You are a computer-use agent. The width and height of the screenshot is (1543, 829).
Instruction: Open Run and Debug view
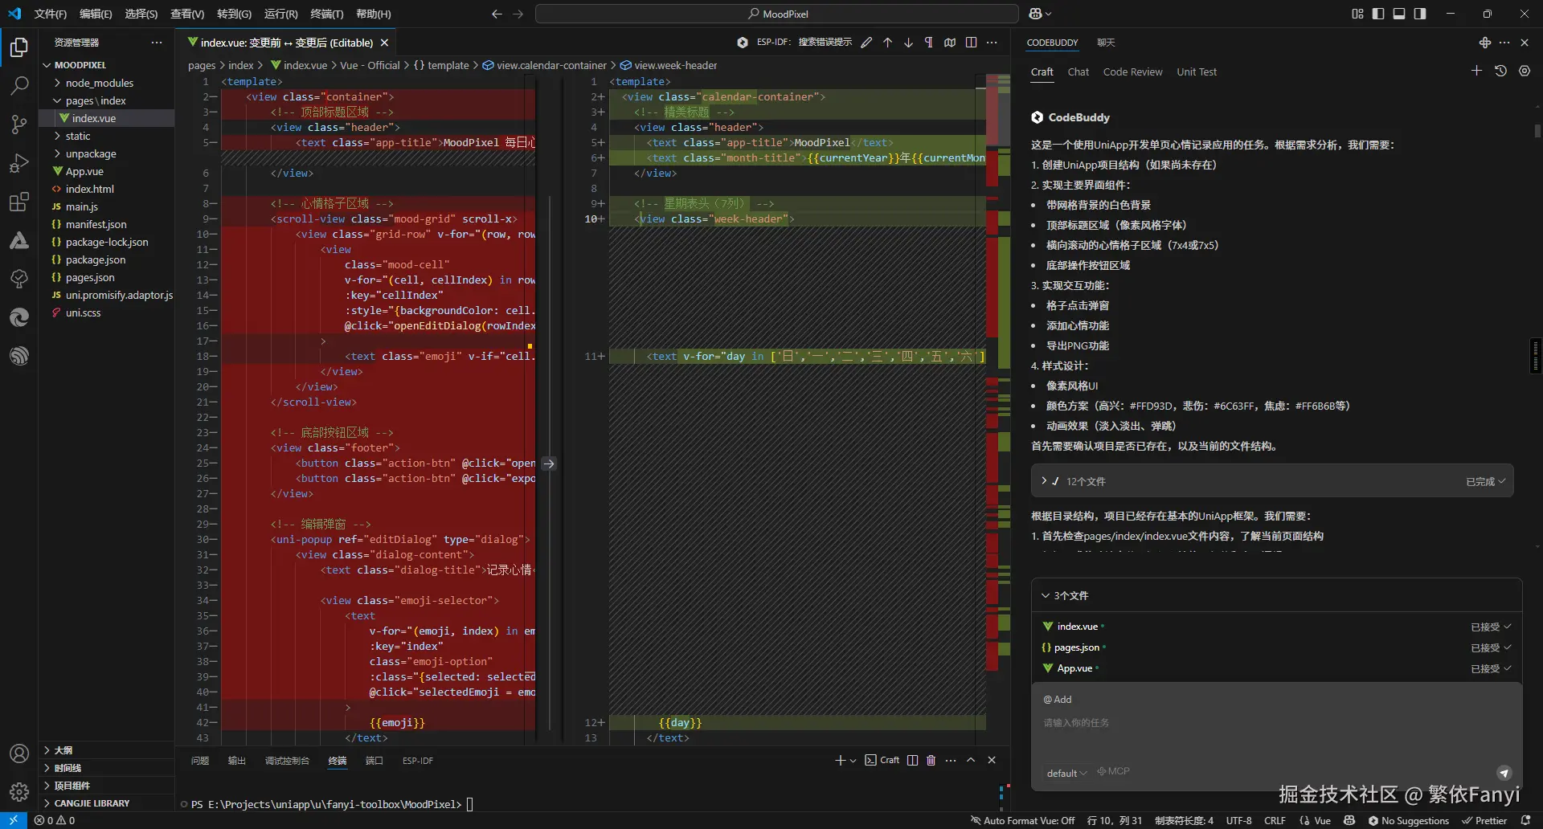click(19, 163)
